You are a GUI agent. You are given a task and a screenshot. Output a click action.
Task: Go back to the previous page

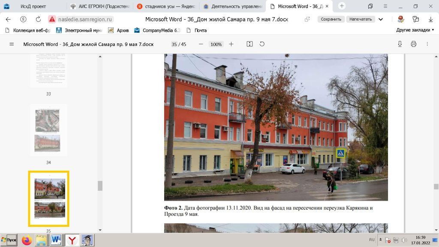(x=8, y=19)
